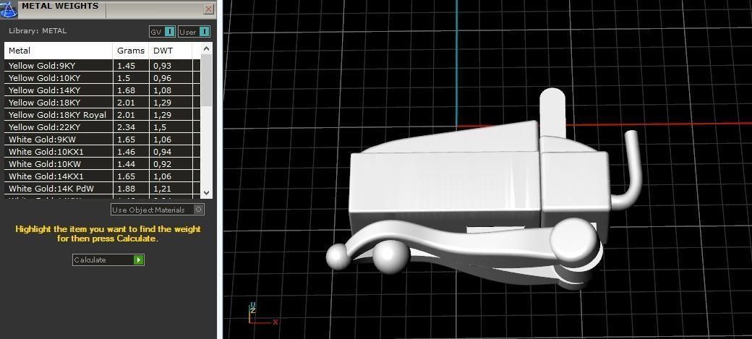Select the White Gold:10KW row
This screenshot has width=752, height=339.
tap(102, 164)
